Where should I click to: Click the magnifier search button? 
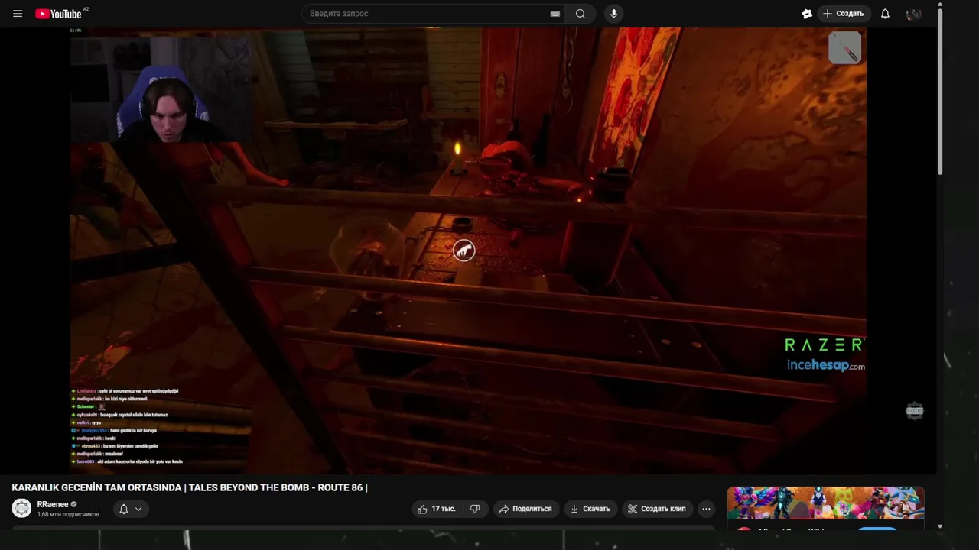coord(581,14)
